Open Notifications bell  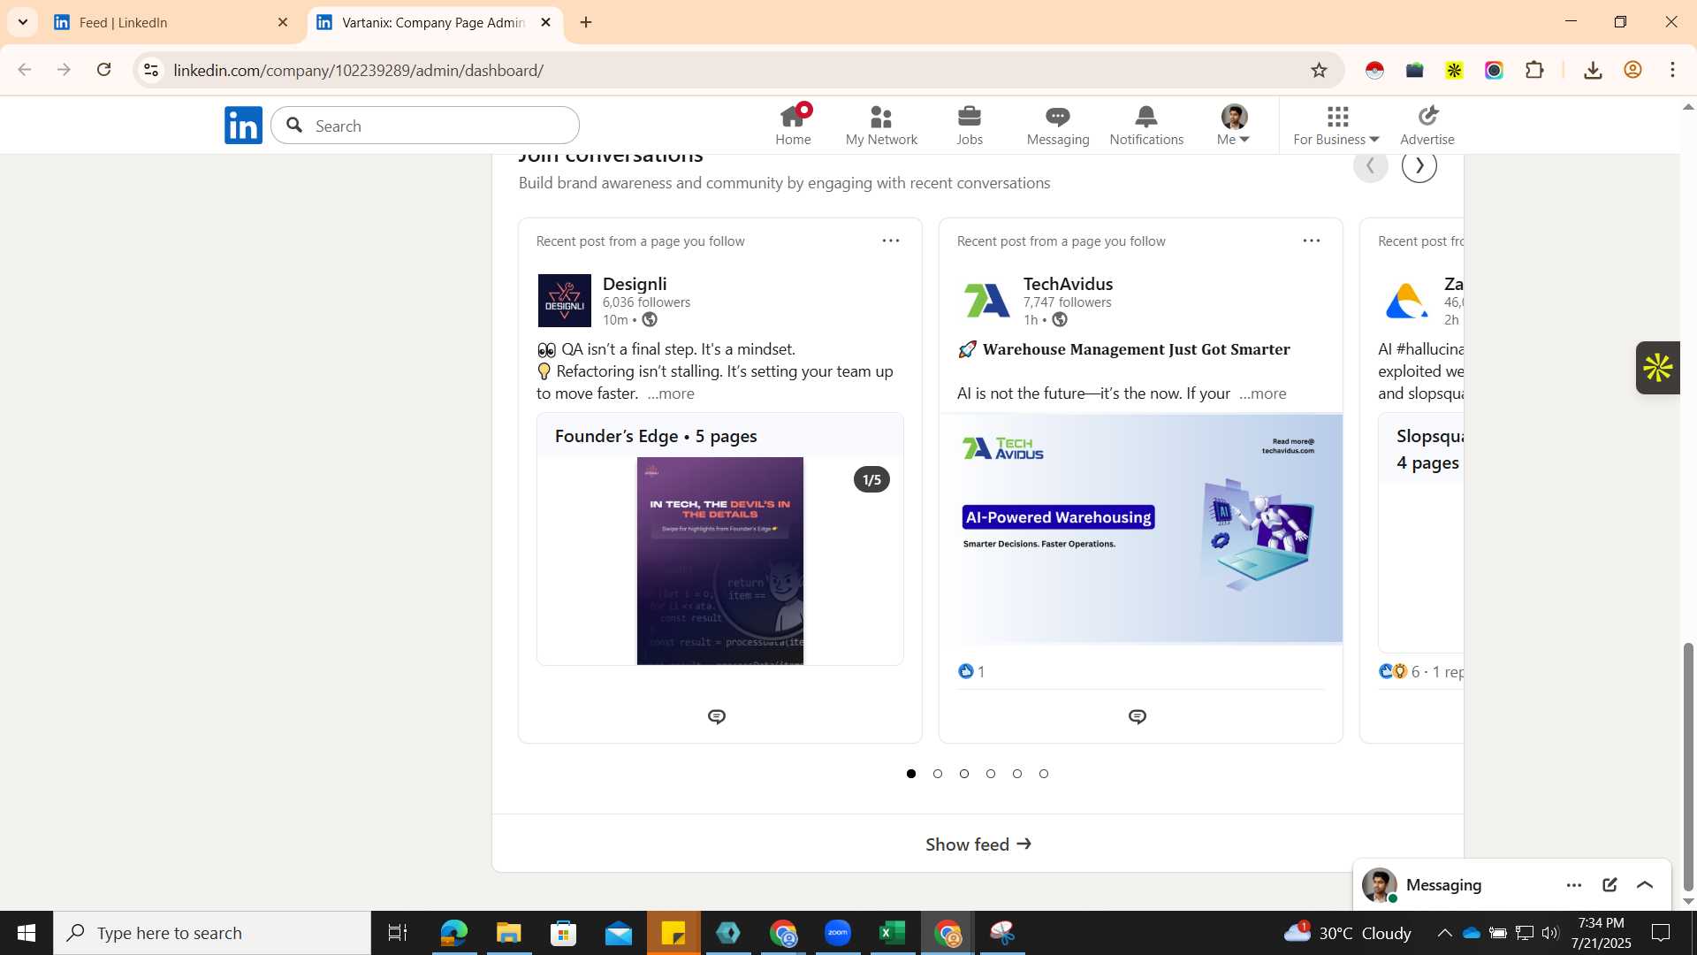click(x=1146, y=126)
